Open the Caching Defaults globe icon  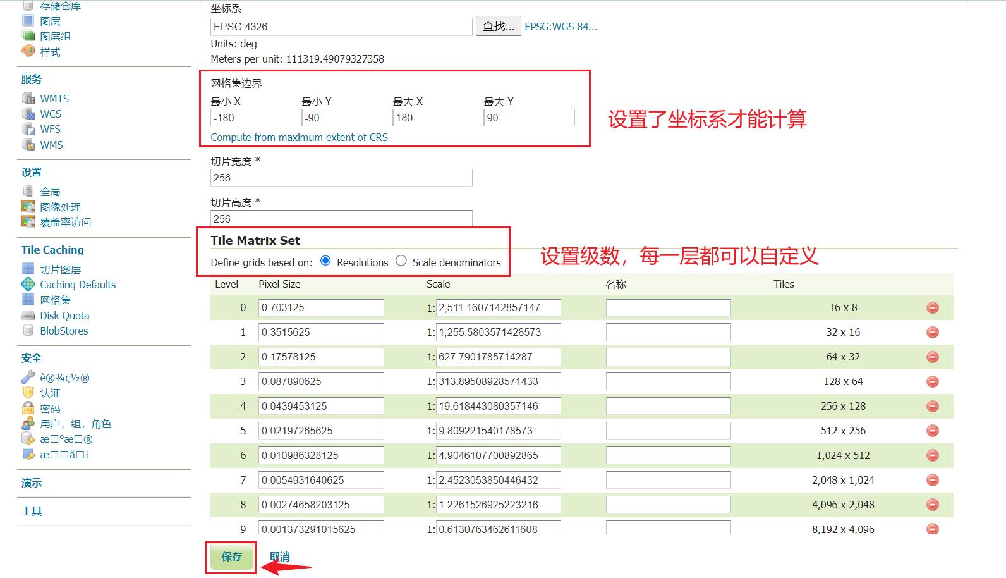(x=28, y=284)
